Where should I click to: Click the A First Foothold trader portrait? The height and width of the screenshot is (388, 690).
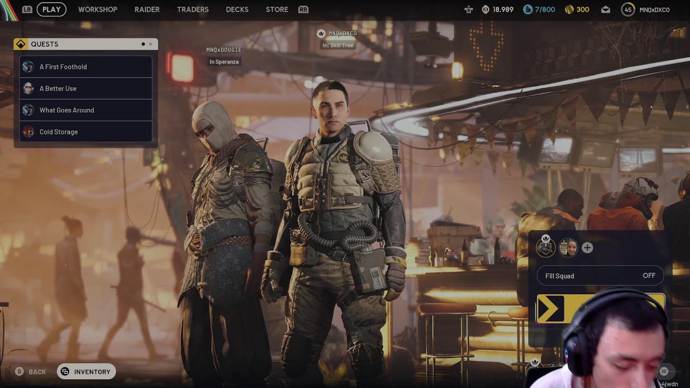(x=28, y=67)
